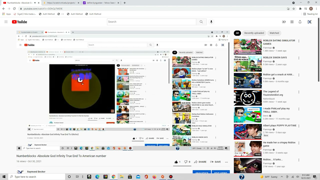
Task: Open options for ROBLOX DATING SIMULATOR GAMES
Action: click(x=299, y=41)
